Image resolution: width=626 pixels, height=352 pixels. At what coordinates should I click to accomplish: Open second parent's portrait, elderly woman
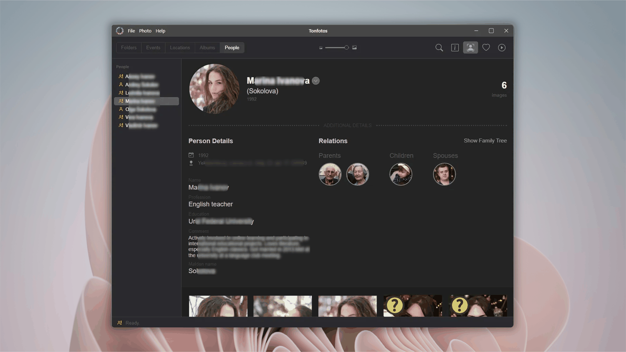click(358, 174)
